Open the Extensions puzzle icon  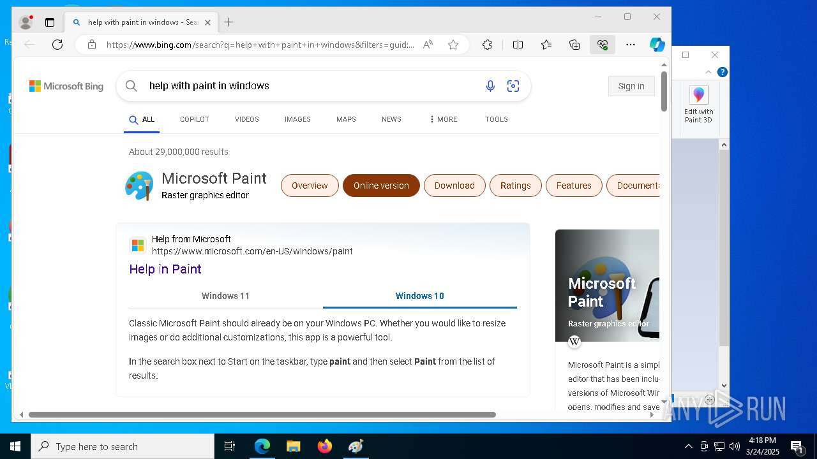[487, 45]
